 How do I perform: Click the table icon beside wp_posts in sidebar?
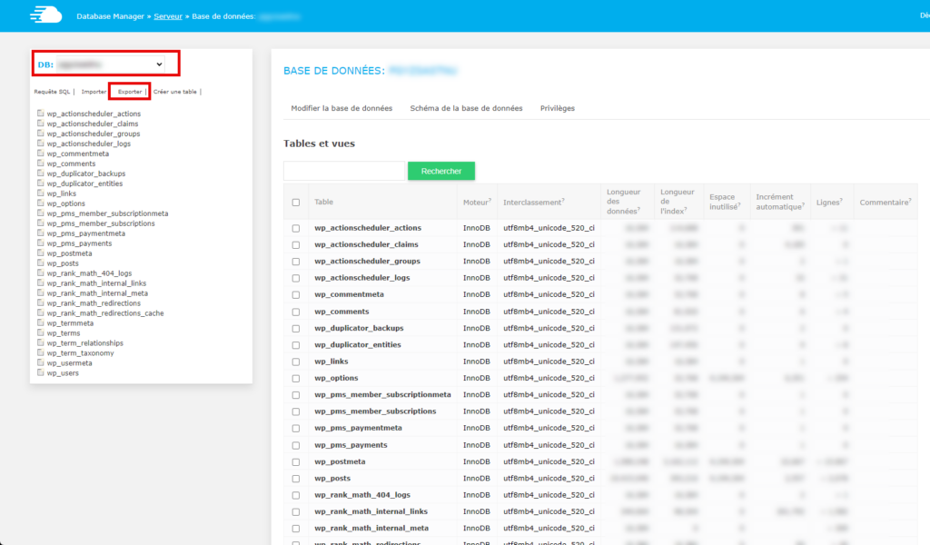[40, 263]
